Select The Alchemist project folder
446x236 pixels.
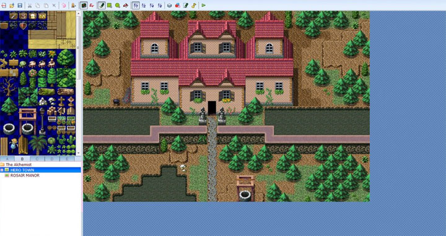pyautogui.click(x=19, y=165)
